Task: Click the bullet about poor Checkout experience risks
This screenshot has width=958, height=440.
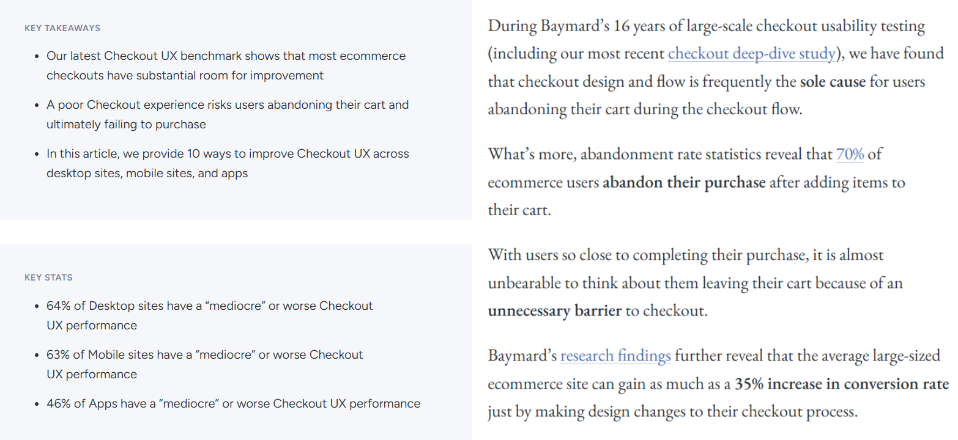Action: coord(228,114)
